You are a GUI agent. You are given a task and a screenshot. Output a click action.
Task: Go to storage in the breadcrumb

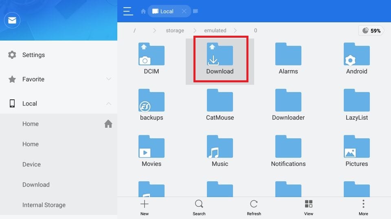tap(175, 30)
